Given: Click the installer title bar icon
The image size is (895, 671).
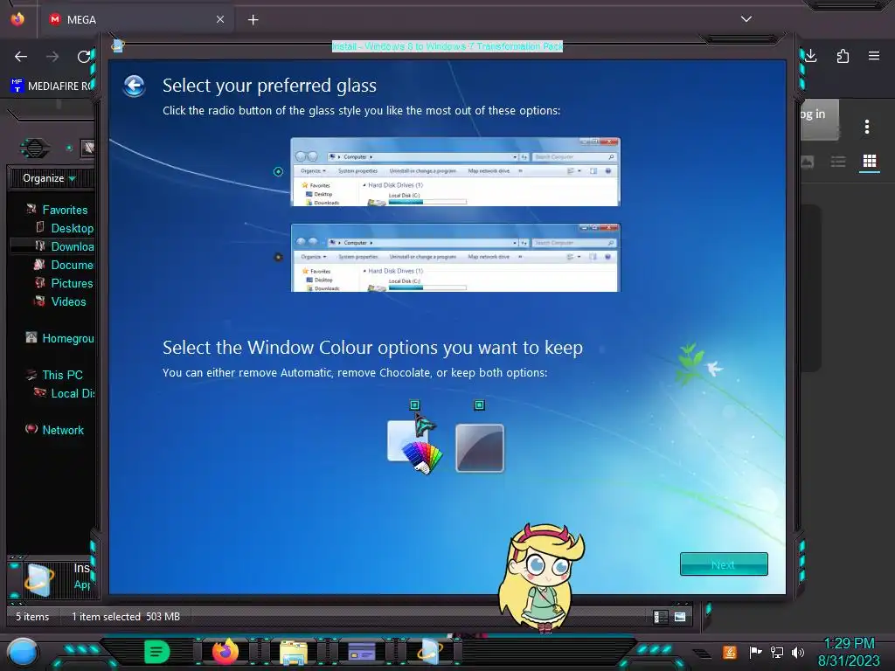Looking at the screenshot, I should click(x=118, y=45).
